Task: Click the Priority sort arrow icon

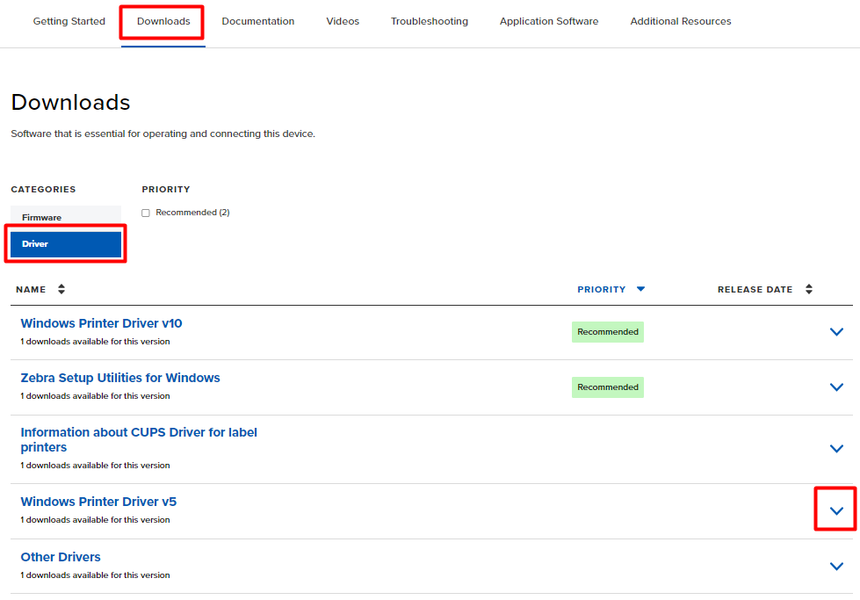Action: (x=640, y=289)
